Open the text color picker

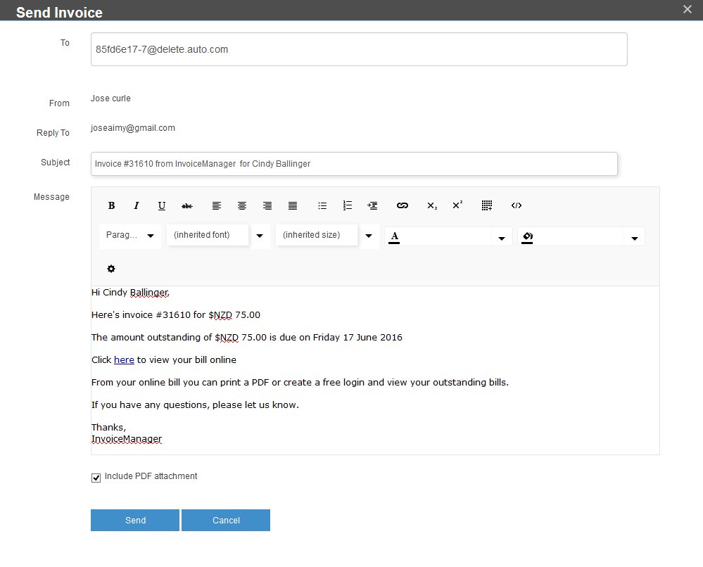pyautogui.click(x=501, y=238)
